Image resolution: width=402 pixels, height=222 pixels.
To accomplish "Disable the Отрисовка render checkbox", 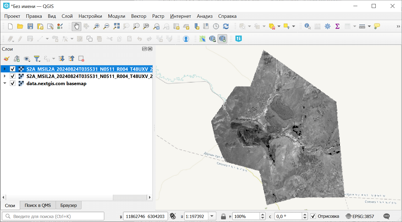I will 313,216.
